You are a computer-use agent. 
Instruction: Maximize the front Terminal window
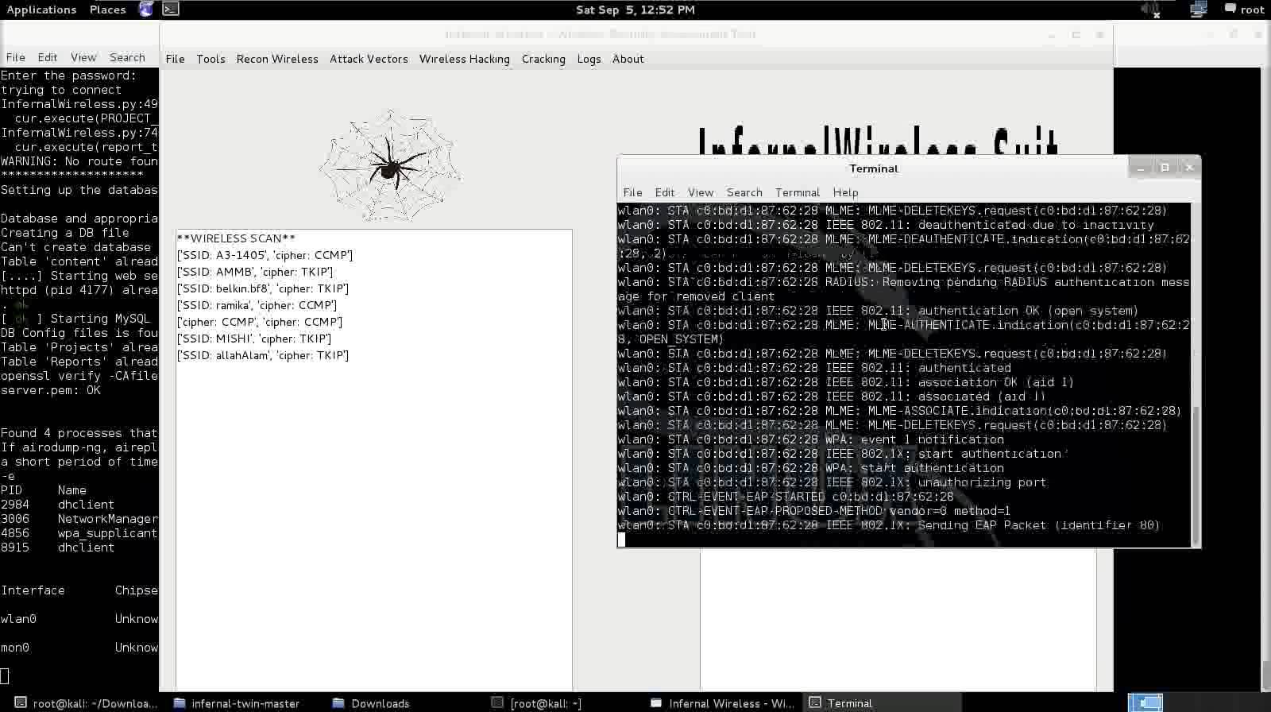1165,168
